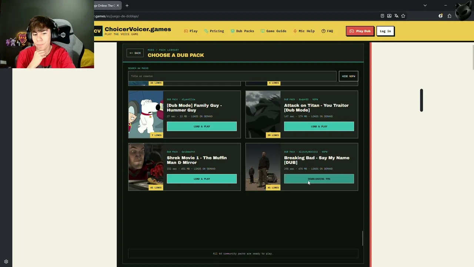Select the title "[Dub Mode] Family Guy - Hummer Guy"
The image size is (474, 267).
194,108
